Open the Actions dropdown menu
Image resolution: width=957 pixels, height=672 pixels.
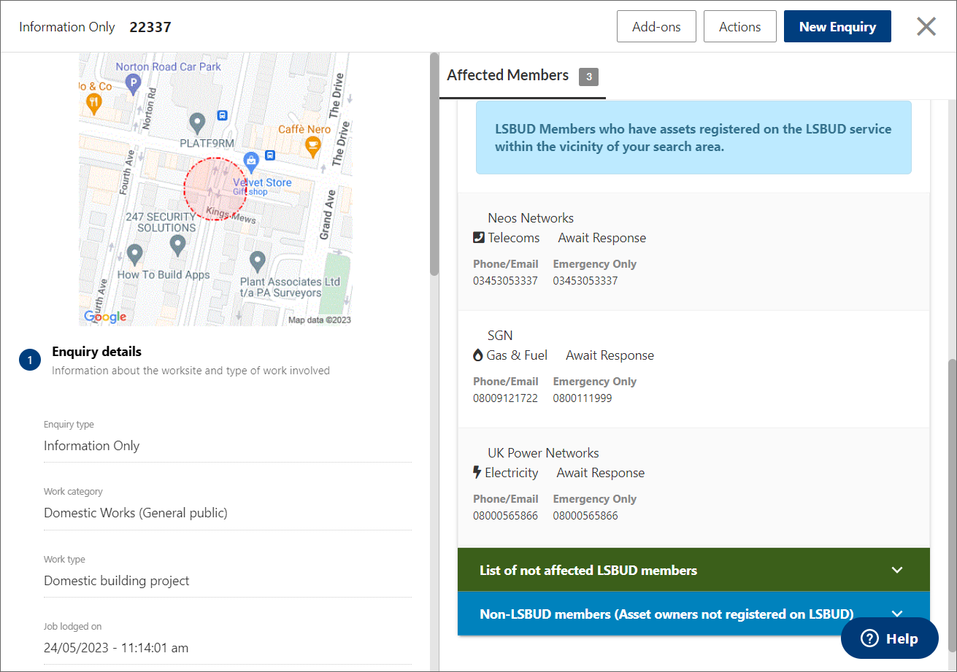[739, 27]
